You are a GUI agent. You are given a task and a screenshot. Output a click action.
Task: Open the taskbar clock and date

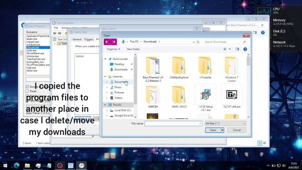tap(294, 166)
